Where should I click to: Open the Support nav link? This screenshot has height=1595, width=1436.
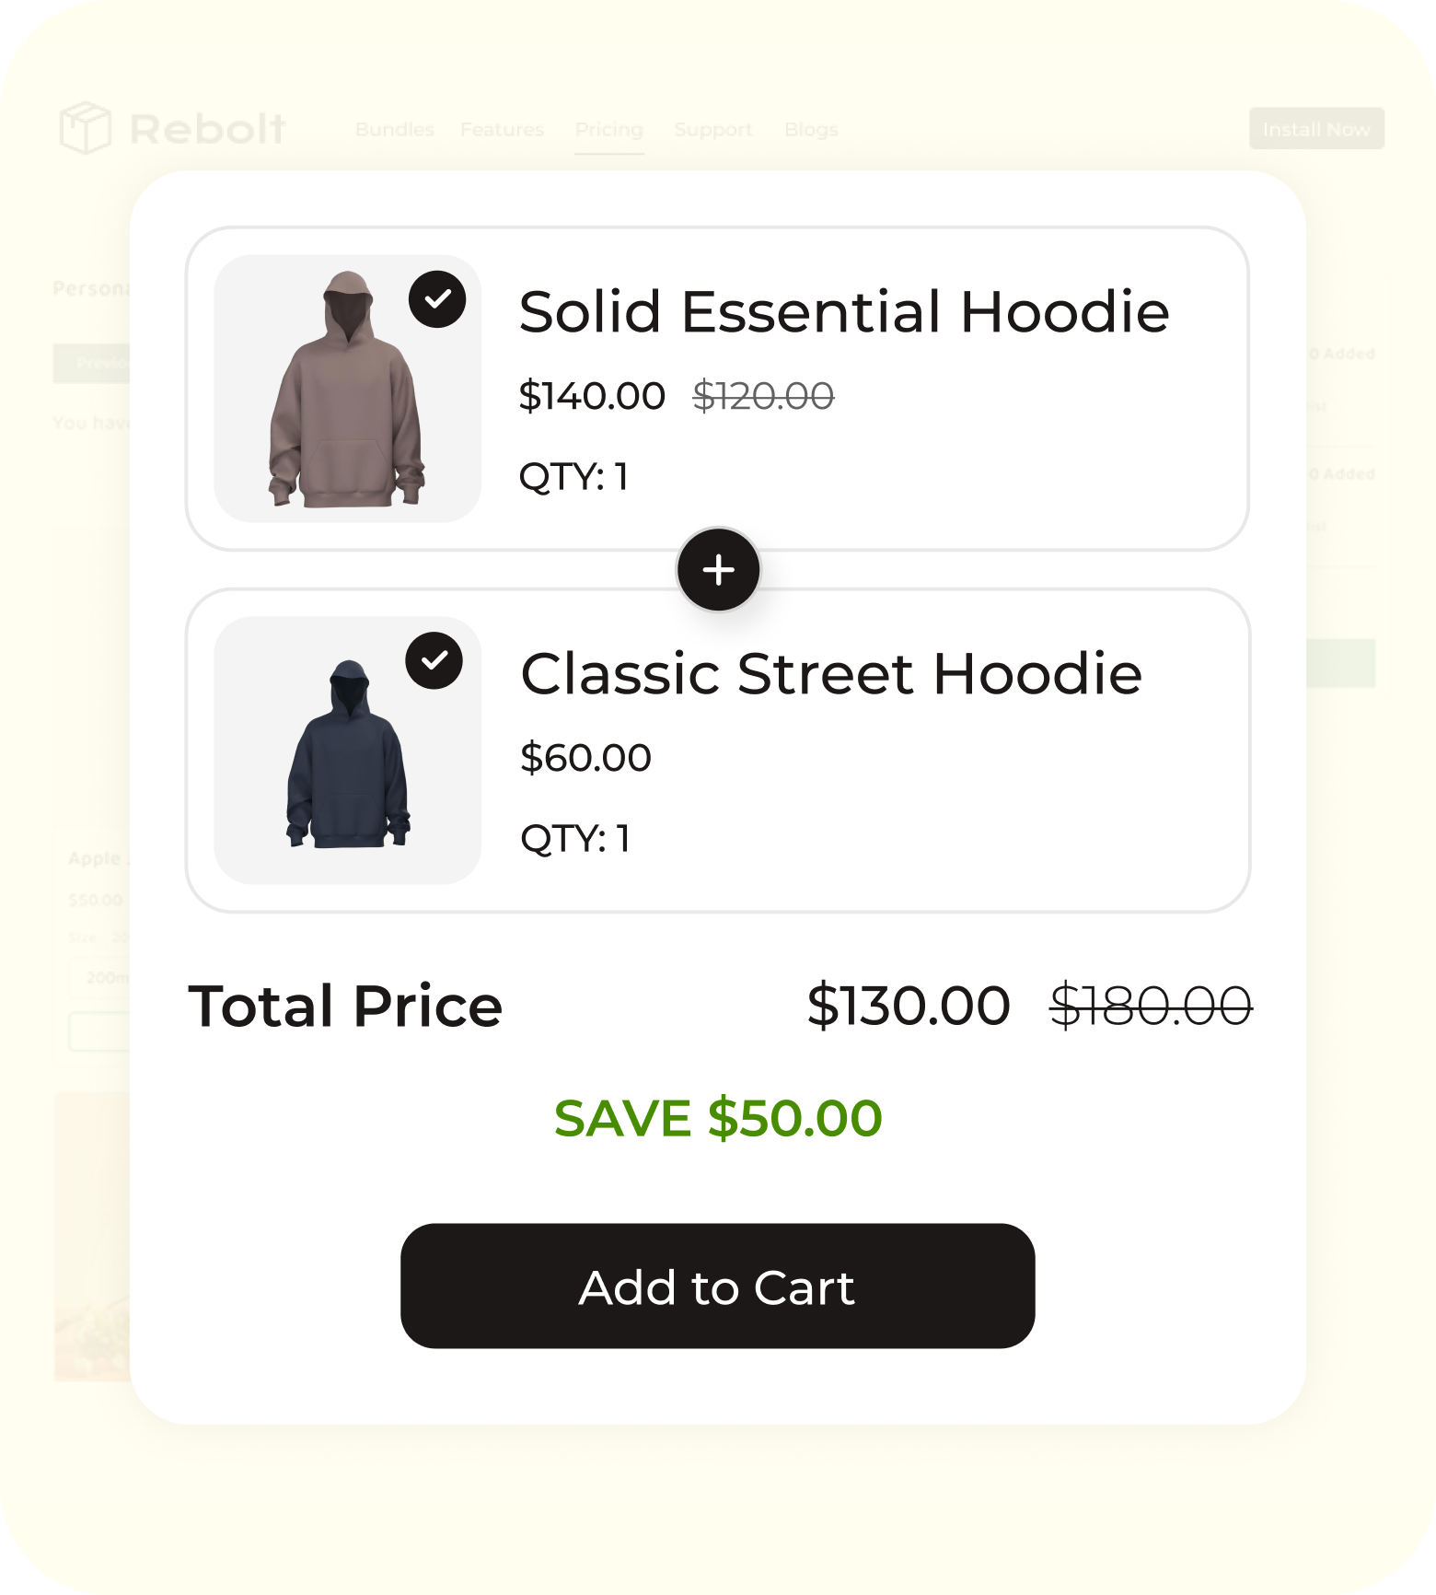712,130
